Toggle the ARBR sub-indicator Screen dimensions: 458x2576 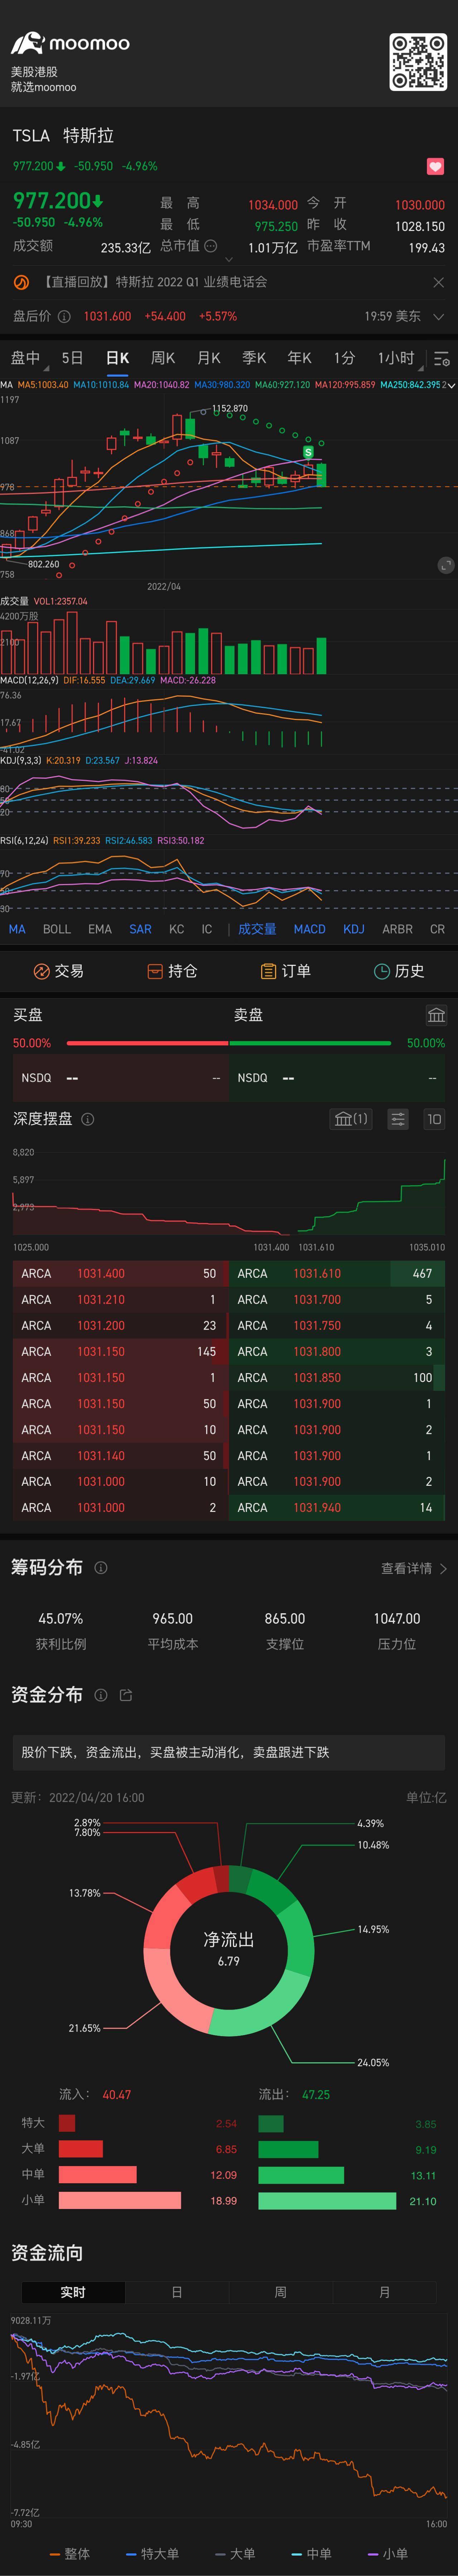397,929
